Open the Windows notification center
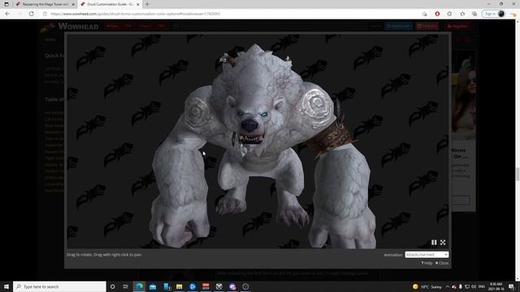Viewport: 520px width, 292px height. [x=512, y=286]
